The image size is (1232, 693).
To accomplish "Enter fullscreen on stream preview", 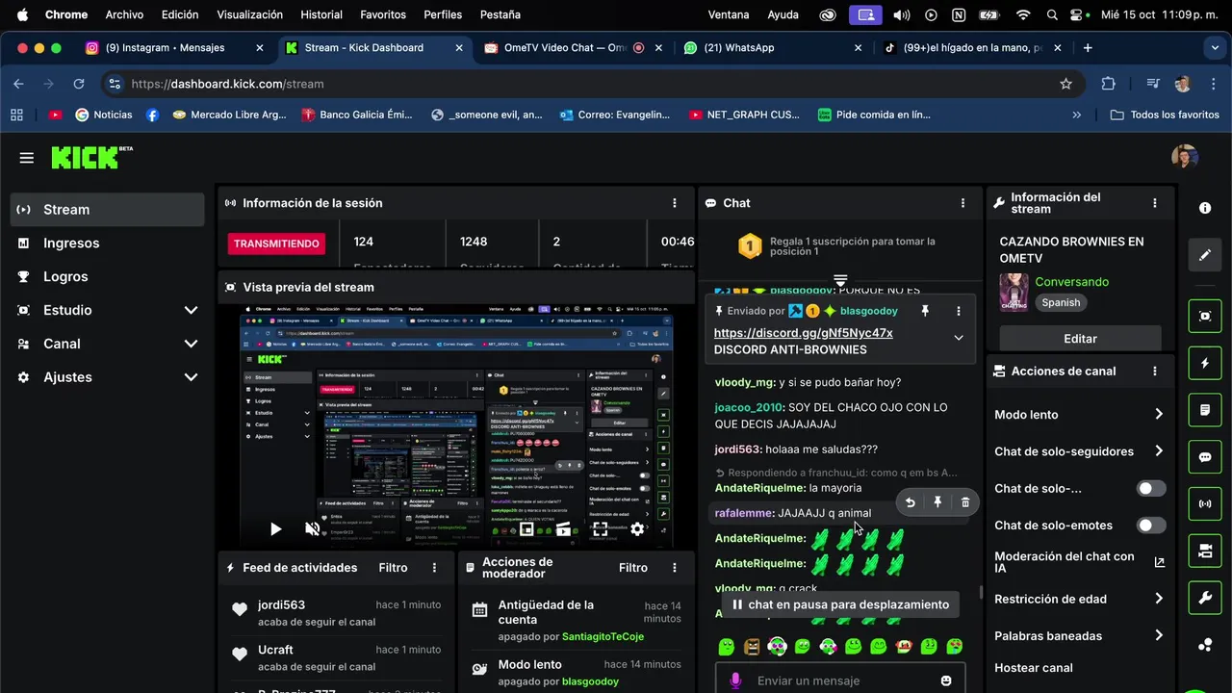I will (600, 528).
